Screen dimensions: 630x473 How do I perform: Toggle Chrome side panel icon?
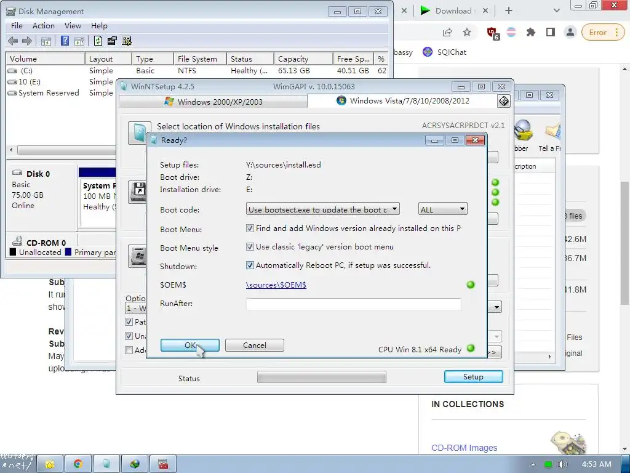551,32
